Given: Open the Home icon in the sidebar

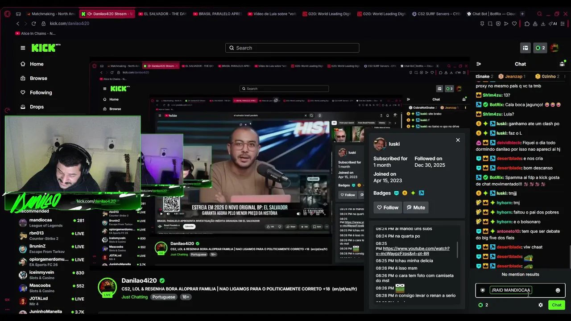Looking at the screenshot, I should pos(23,64).
